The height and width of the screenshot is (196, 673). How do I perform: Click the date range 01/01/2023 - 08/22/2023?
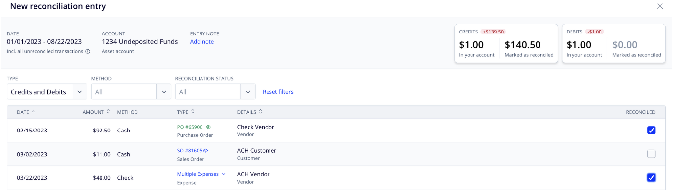point(44,42)
